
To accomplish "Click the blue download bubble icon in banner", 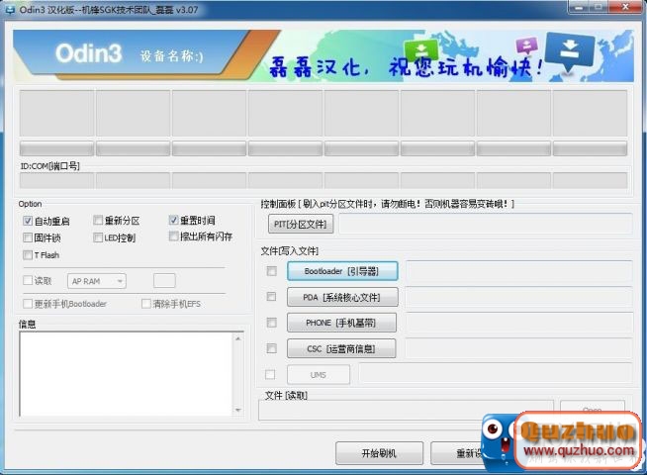I will point(570,52).
